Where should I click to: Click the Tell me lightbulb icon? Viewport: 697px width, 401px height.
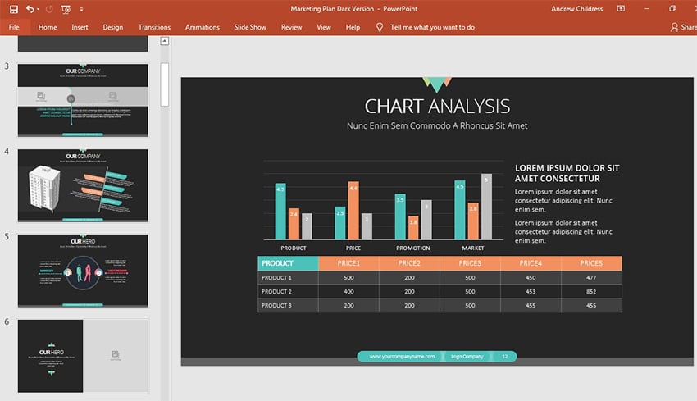coord(379,27)
